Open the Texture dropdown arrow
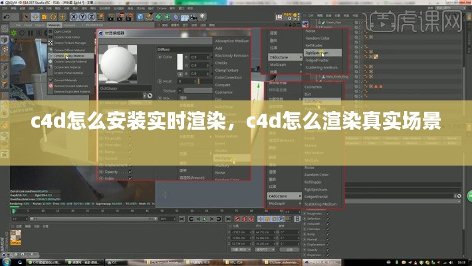472x266 pixels. [179, 90]
